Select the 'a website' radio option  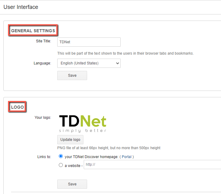coord(61,165)
